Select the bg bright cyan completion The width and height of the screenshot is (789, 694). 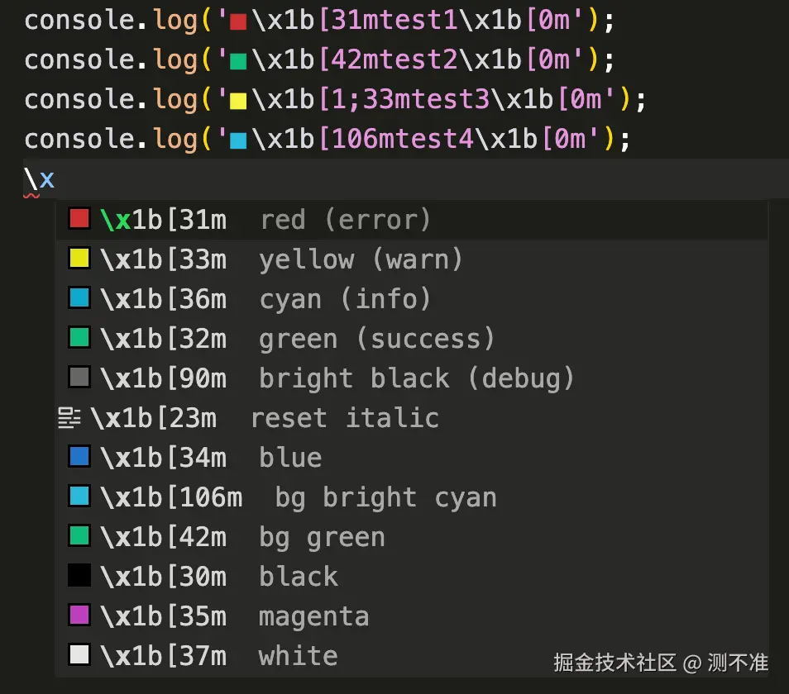pos(412,497)
